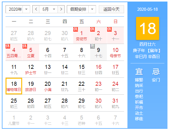Select May 7 十五

[65, 52]
